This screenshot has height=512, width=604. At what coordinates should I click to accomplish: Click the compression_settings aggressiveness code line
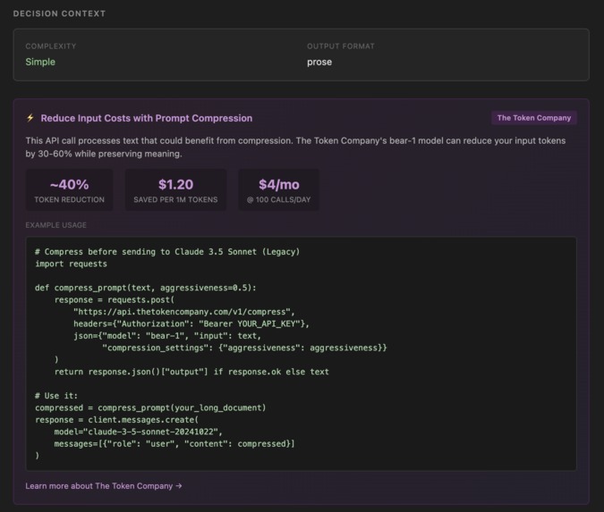[x=244, y=348]
